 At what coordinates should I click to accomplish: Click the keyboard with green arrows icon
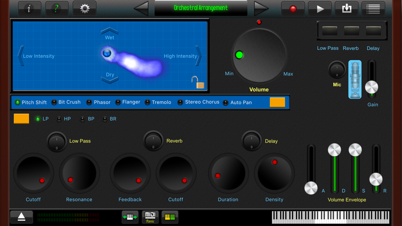pos(130,217)
